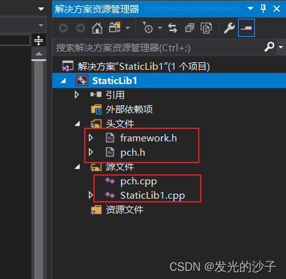Open search options dropdown arrow

pyautogui.click(x=281, y=47)
